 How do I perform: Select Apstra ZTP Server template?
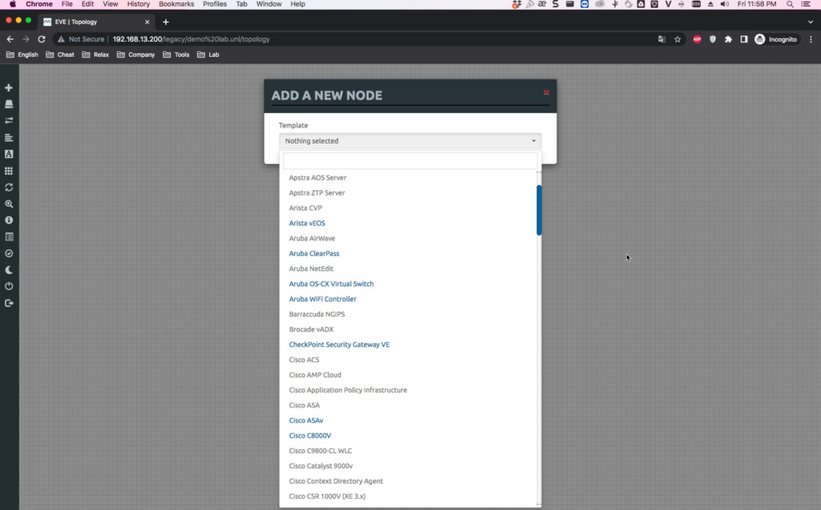click(317, 192)
